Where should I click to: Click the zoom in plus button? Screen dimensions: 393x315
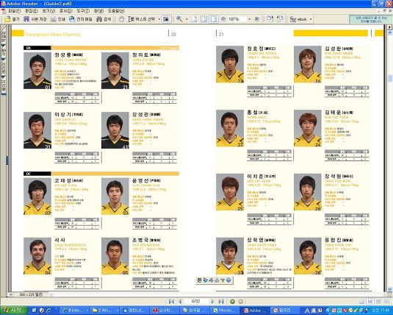coord(256,19)
